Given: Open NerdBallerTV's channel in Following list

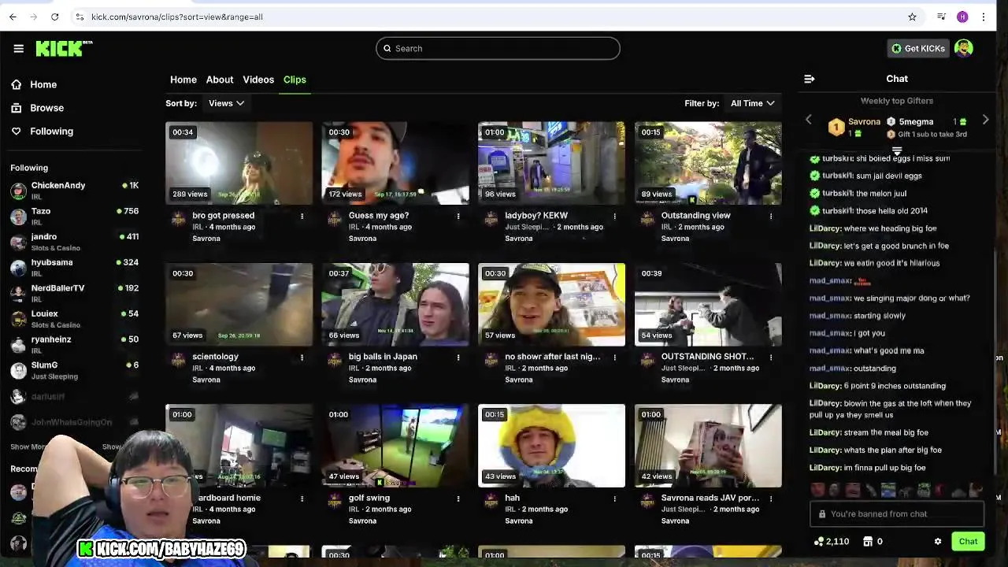Looking at the screenshot, I should pyautogui.click(x=75, y=293).
